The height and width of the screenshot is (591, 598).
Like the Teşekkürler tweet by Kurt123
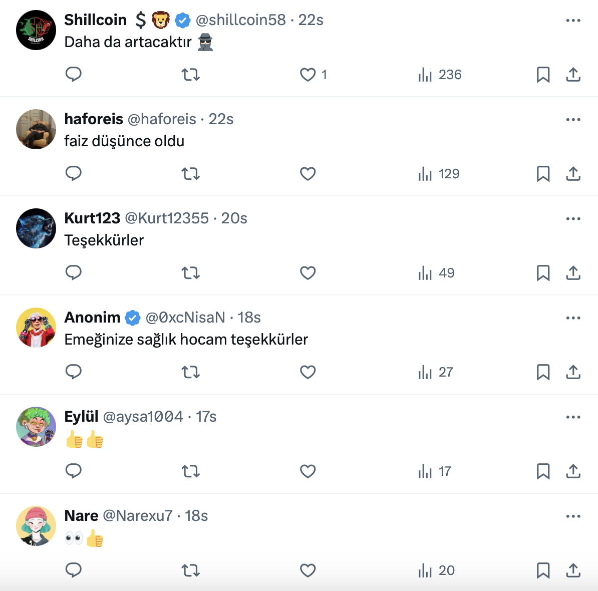click(308, 273)
